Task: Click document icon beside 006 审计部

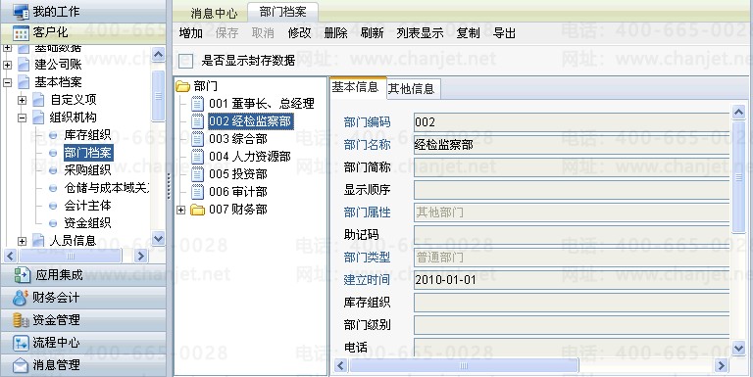Action: tap(197, 192)
